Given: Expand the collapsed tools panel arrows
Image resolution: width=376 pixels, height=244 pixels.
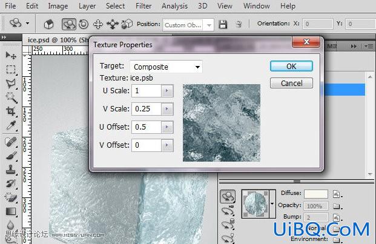Looking at the screenshot, I should (4, 37).
